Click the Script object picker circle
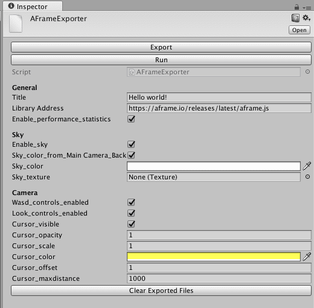314x308 pixels. (307, 72)
